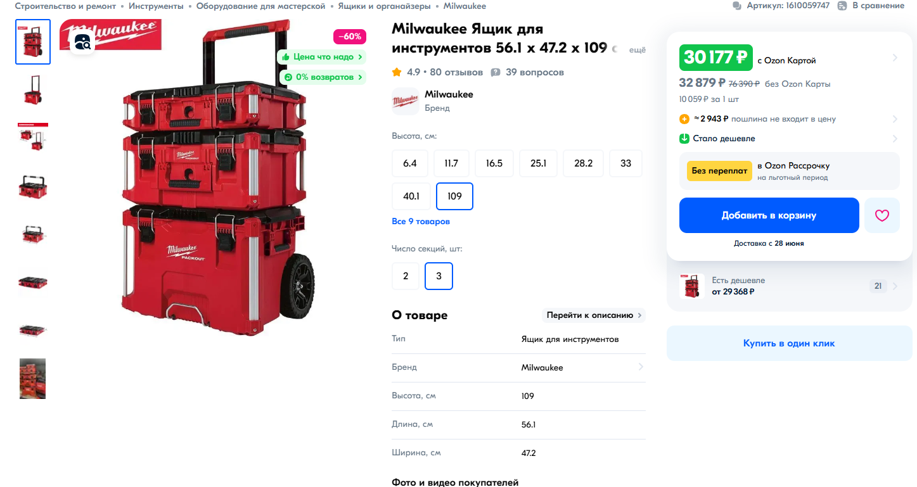Expand the Ozon Card price chevron
This screenshot has width=917, height=487.
tap(895, 58)
